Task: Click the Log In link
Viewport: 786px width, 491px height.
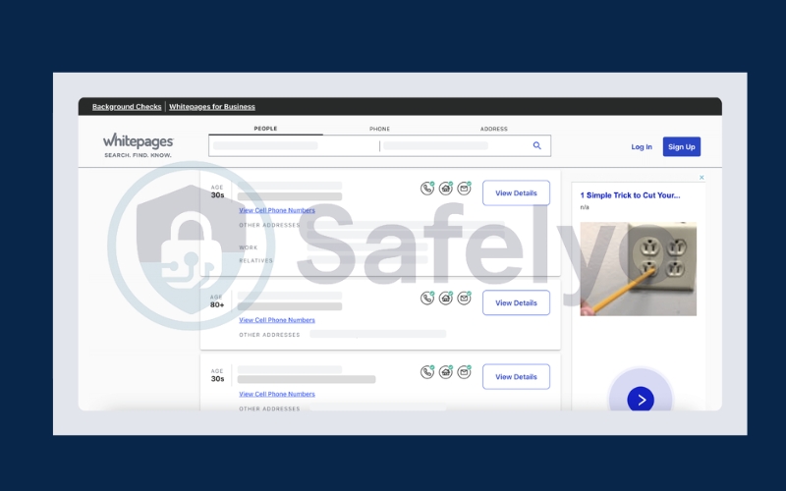Action: pos(642,146)
